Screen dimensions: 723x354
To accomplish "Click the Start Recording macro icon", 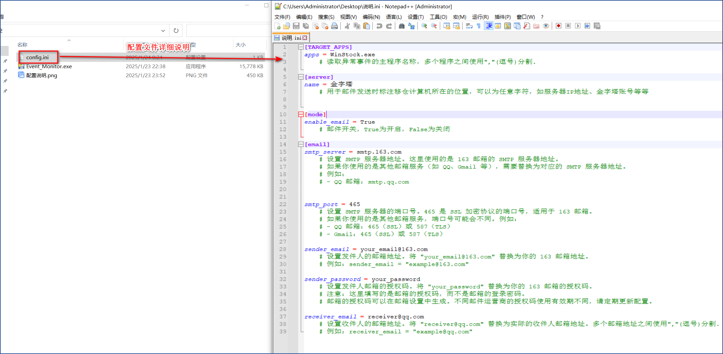I will click(x=559, y=26).
